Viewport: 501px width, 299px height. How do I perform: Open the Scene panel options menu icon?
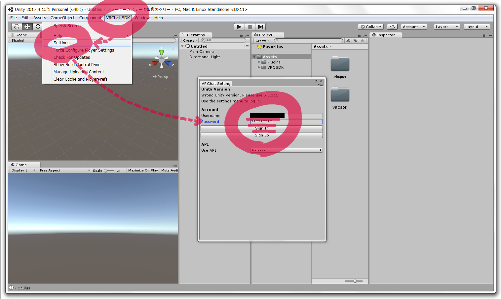click(x=175, y=36)
